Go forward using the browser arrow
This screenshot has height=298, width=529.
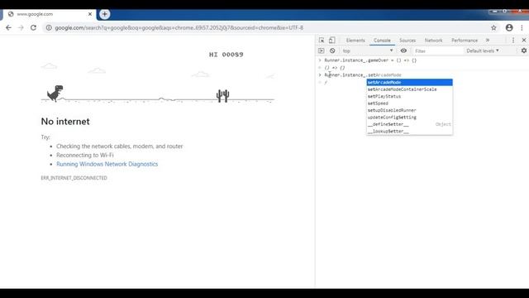click(x=21, y=27)
